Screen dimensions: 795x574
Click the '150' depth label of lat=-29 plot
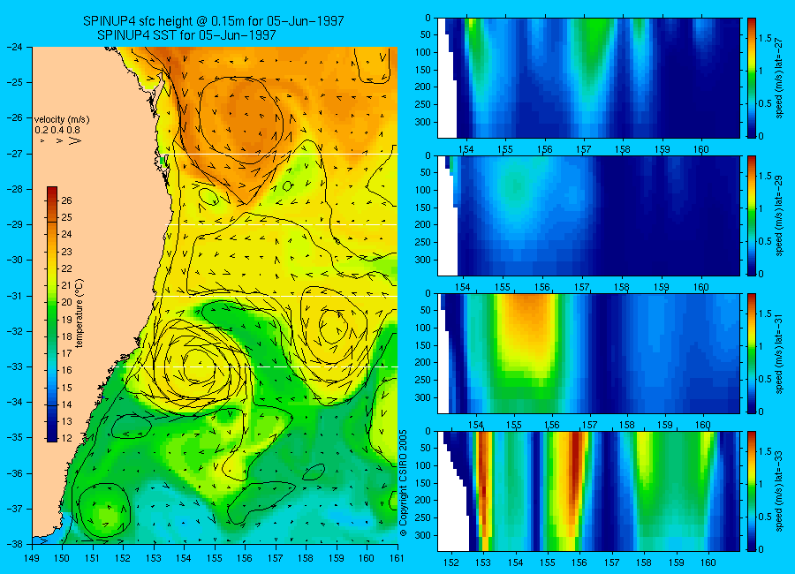point(423,208)
